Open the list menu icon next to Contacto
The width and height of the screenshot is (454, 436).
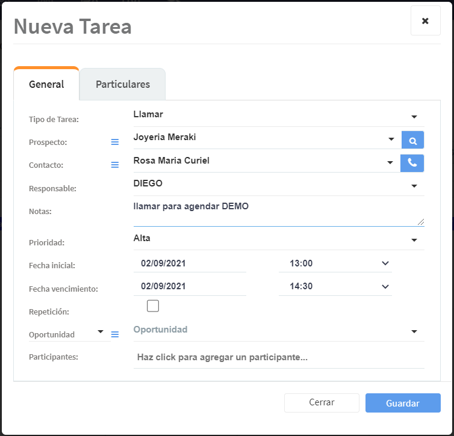click(x=115, y=165)
